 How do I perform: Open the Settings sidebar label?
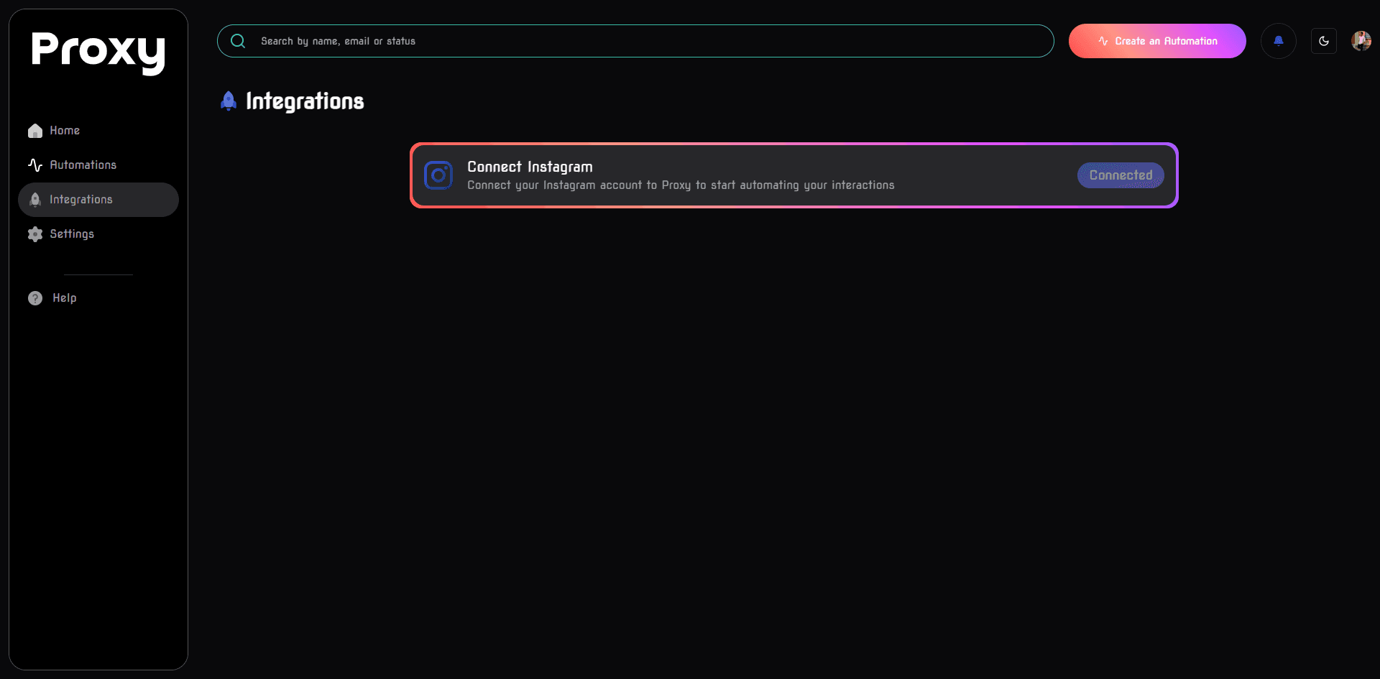72,234
